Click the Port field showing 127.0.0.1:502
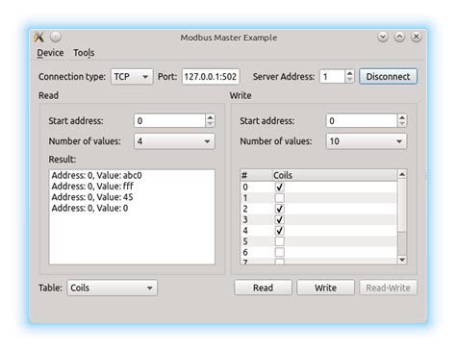Viewport: 456px width, 352px height. pyautogui.click(x=211, y=77)
